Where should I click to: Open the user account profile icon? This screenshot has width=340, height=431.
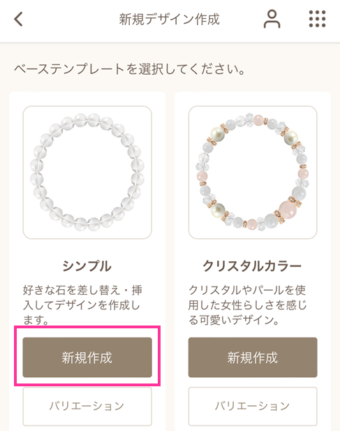pos(272,19)
